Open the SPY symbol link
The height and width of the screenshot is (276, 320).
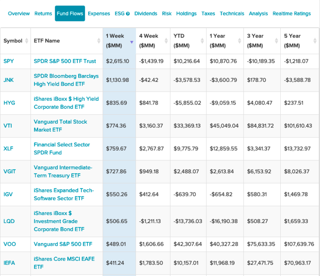pos(9,61)
